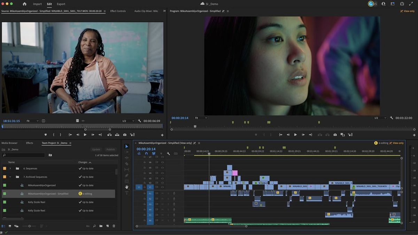Select the Selection tool above the timeline tracks
This screenshot has height=235, width=418.
126,146
